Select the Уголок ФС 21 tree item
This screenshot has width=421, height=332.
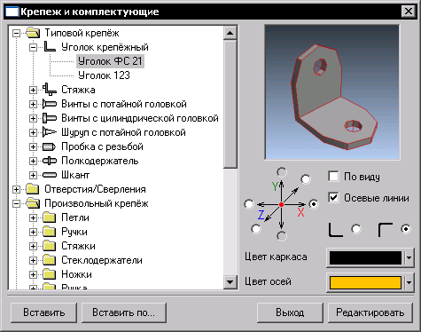point(110,61)
